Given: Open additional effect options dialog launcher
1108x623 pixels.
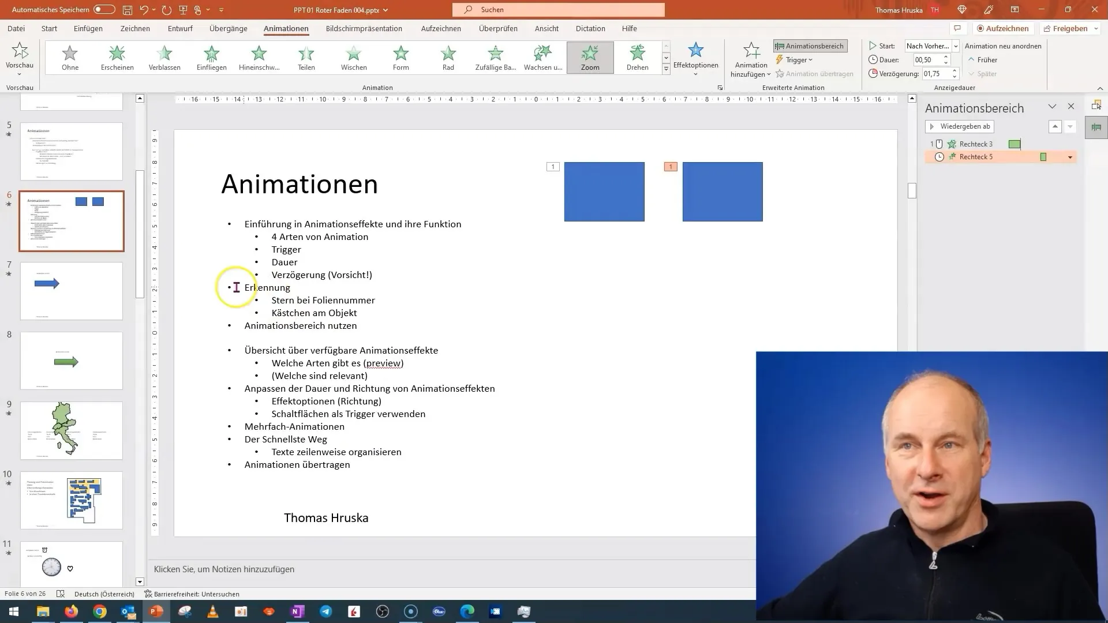Looking at the screenshot, I should (x=720, y=88).
